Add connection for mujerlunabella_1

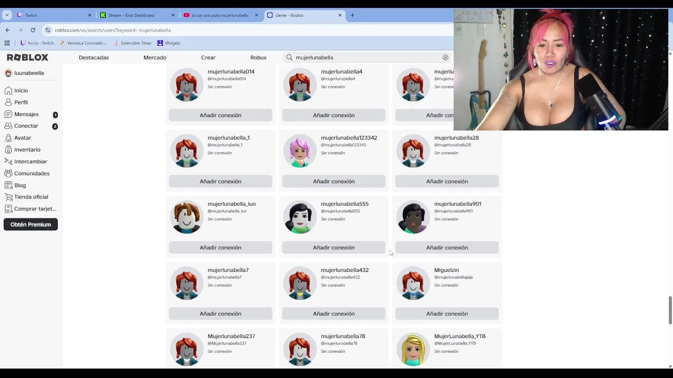coord(220,181)
